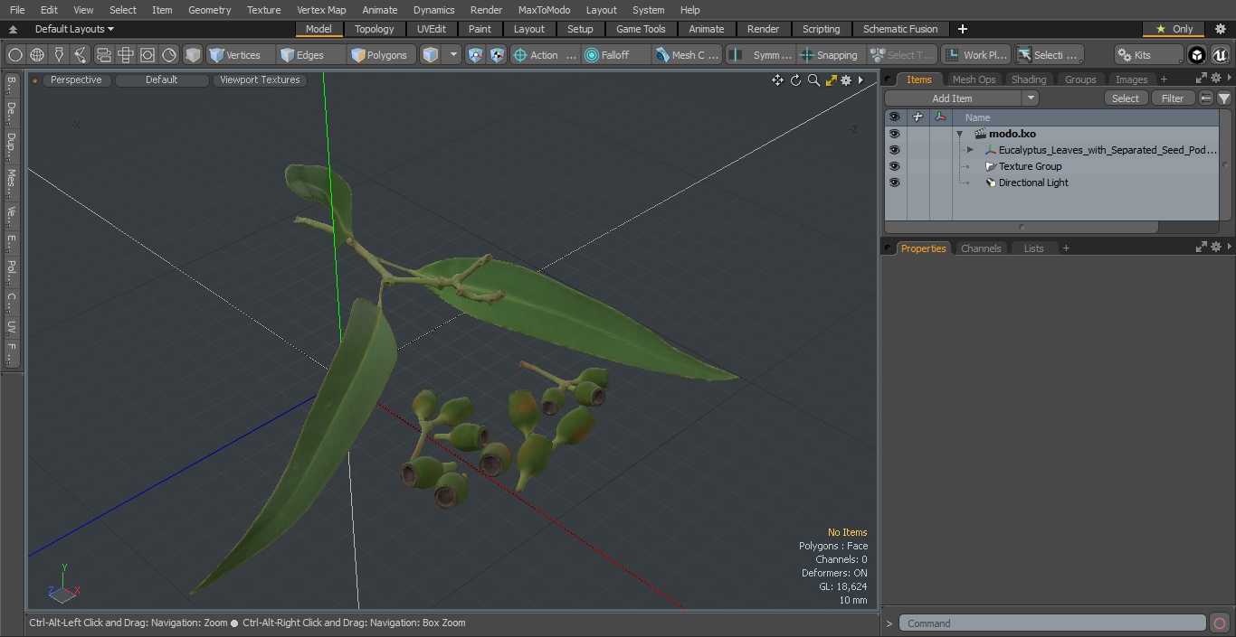Click the Unreal Engine icon
The image size is (1236, 637).
1221,55
